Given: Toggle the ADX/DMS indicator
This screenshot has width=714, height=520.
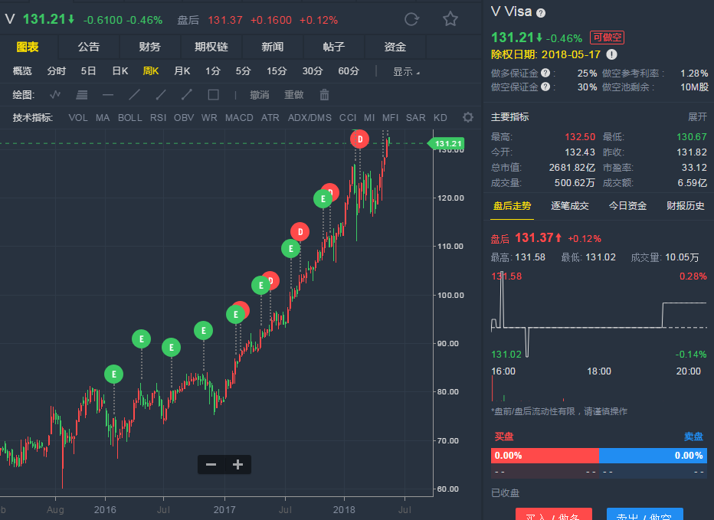Looking at the screenshot, I should tap(310, 117).
